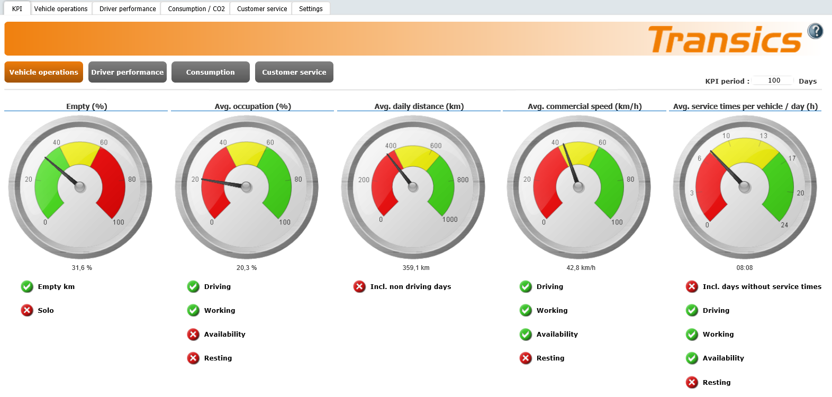Click Resting cross icon under commercial speed

(x=526, y=358)
